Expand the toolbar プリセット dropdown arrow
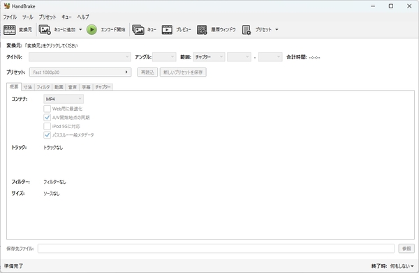Image resolution: width=419 pixels, height=273 pixels. tap(277, 29)
